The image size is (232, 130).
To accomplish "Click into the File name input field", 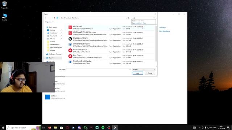I will tap(98, 69).
